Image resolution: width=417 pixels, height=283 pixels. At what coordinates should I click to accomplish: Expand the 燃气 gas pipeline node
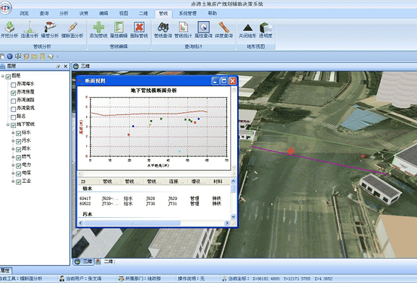(13, 157)
